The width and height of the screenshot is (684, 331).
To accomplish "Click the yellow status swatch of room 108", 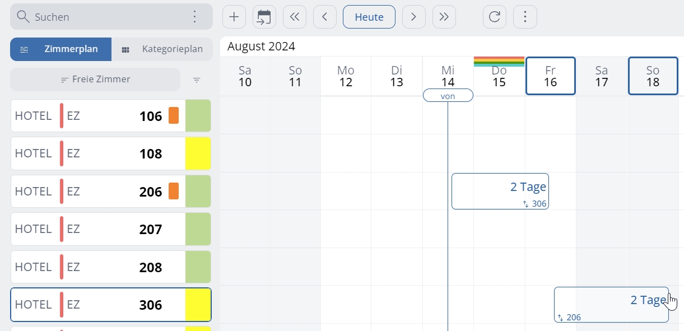I will [198, 153].
